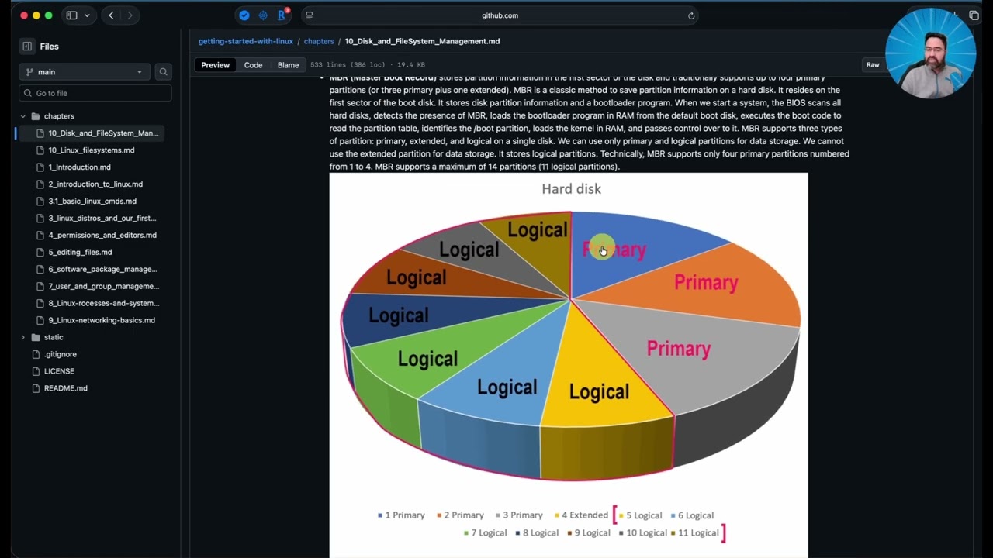Click the page reader icon in address bar

click(x=310, y=15)
